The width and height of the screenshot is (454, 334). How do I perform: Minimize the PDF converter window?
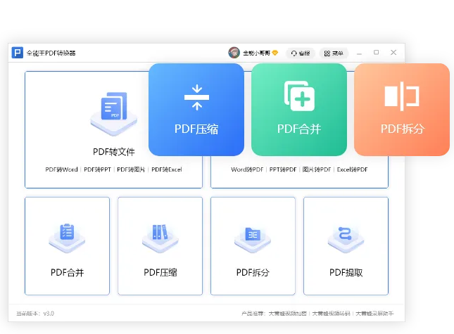pyautogui.click(x=359, y=53)
